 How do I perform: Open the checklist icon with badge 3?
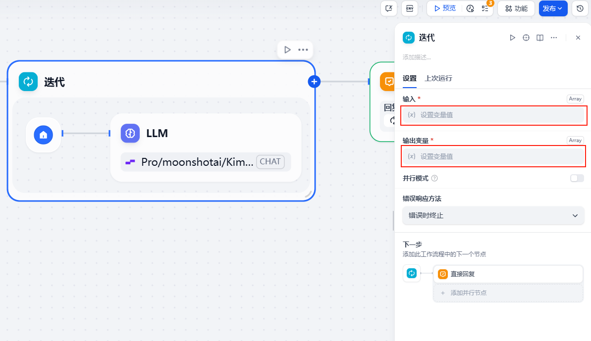(485, 8)
